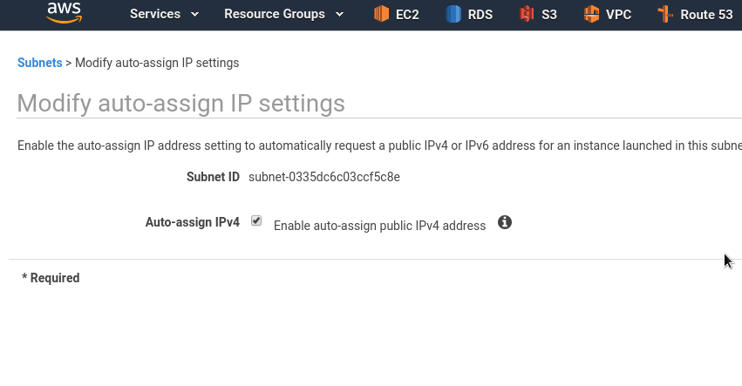Click the info icon beside IPv4 option

tap(505, 222)
